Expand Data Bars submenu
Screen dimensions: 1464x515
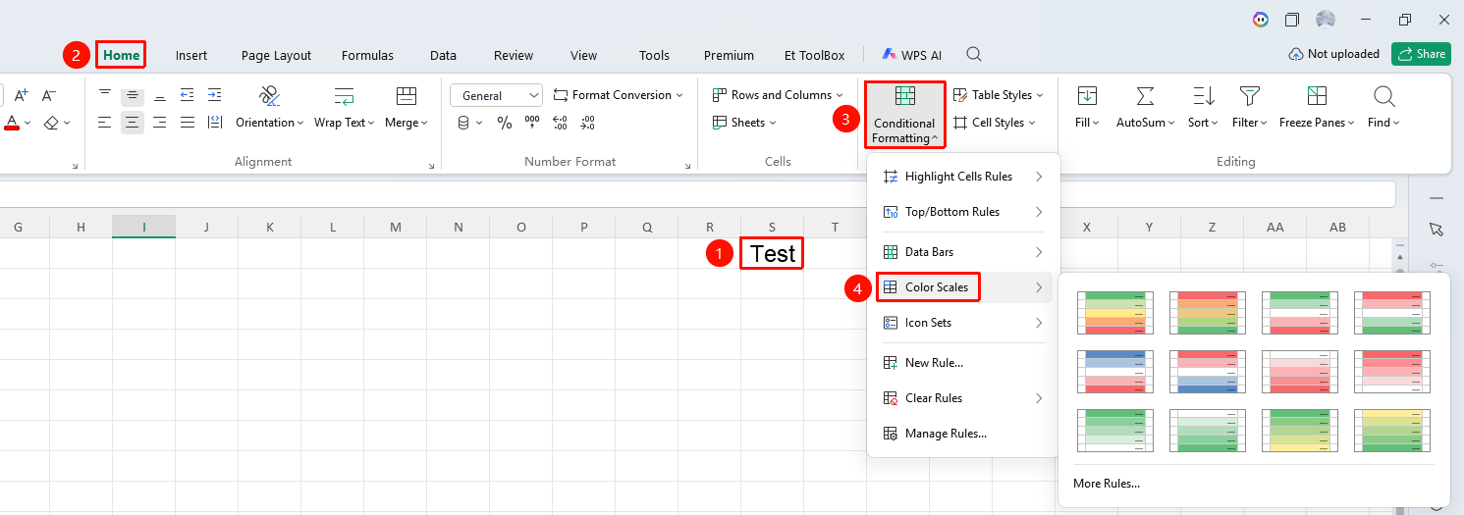[963, 252]
